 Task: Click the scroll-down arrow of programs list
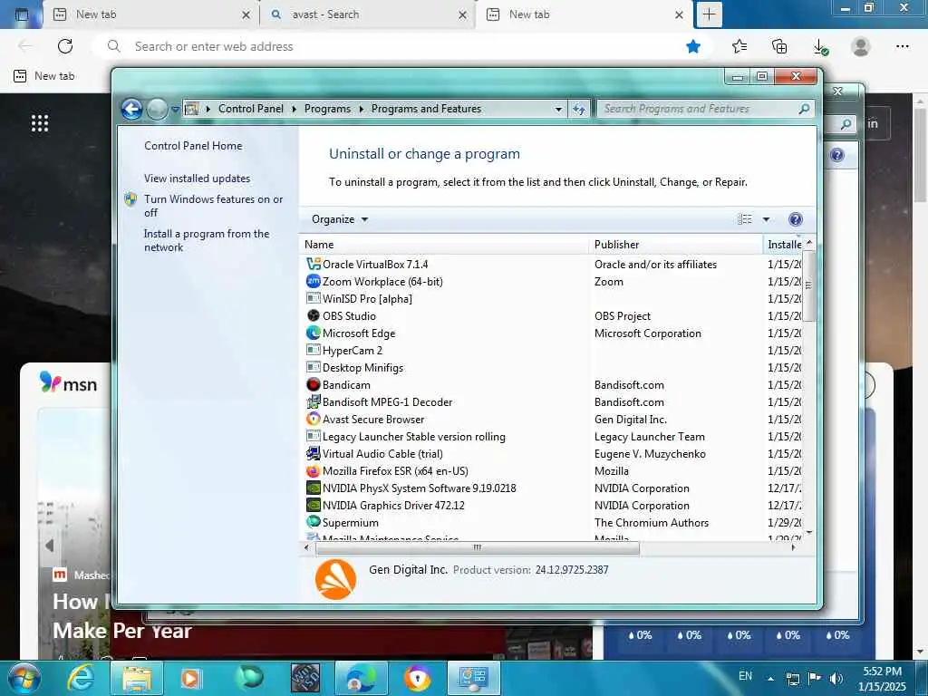(x=809, y=532)
